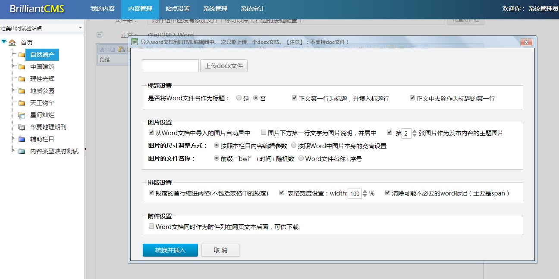Choose Word文件名称+序号 for image file name
The image size is (559, 279).
[x=301, y=158]
